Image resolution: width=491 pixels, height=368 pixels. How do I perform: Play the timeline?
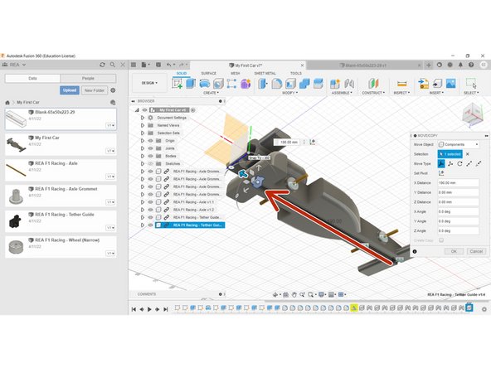[x=149, y=309]
